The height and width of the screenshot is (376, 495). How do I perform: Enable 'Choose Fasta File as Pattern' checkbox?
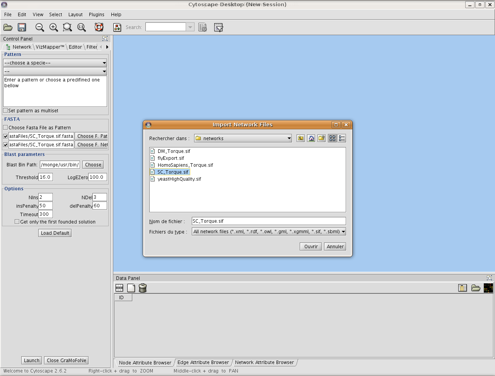point(5,127)
